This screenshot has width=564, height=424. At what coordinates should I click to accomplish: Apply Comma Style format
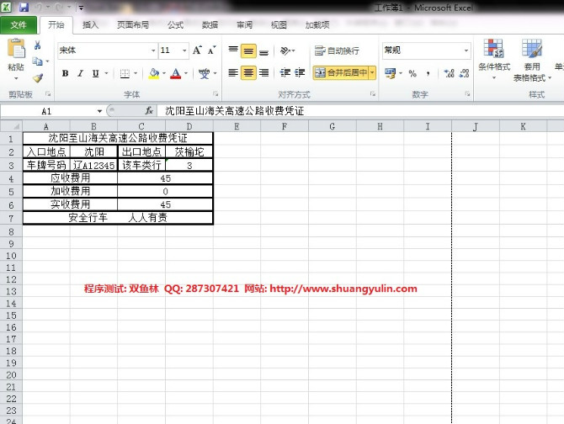point(428,74)
